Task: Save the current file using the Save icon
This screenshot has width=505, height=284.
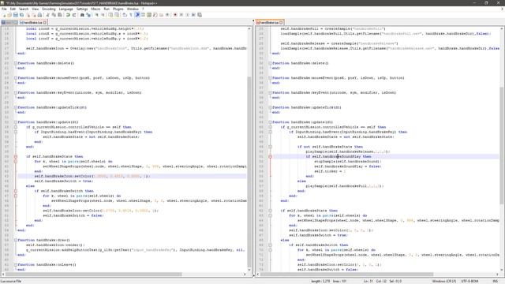Action: click(16, 15)
